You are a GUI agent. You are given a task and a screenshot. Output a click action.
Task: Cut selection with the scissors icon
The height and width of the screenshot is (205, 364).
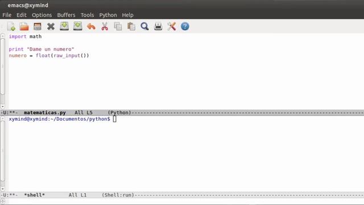pos(105,26)
